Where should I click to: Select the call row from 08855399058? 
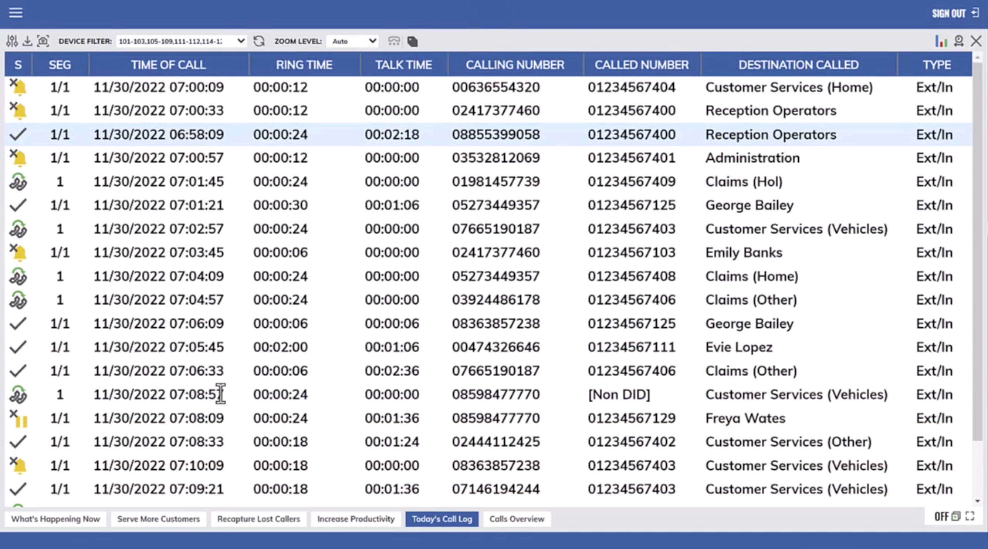495,135
